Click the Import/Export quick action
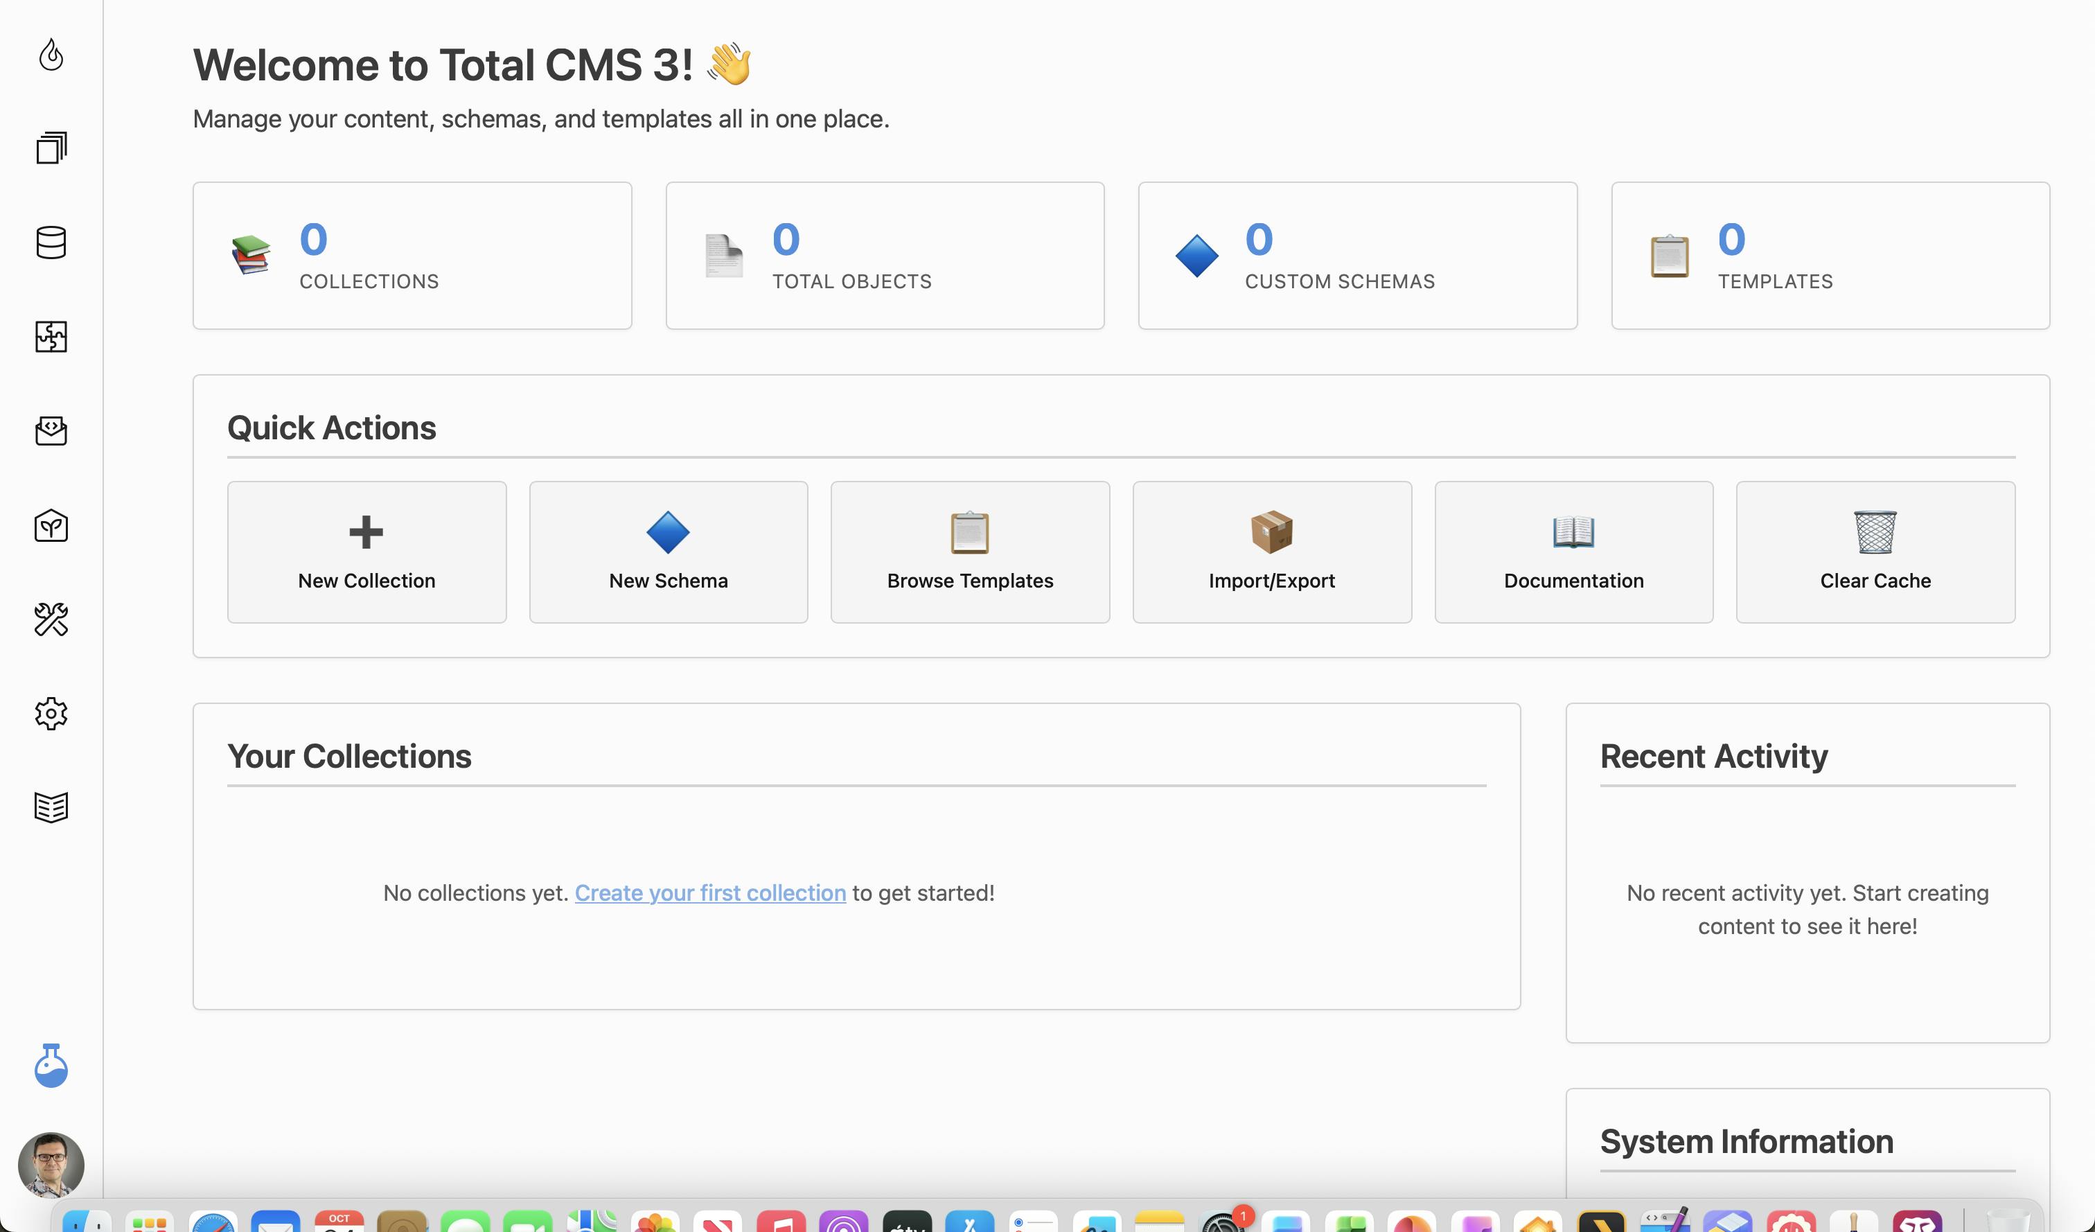The width and height of the screenshot is (2095, 1232). (x=1271, y=552)
